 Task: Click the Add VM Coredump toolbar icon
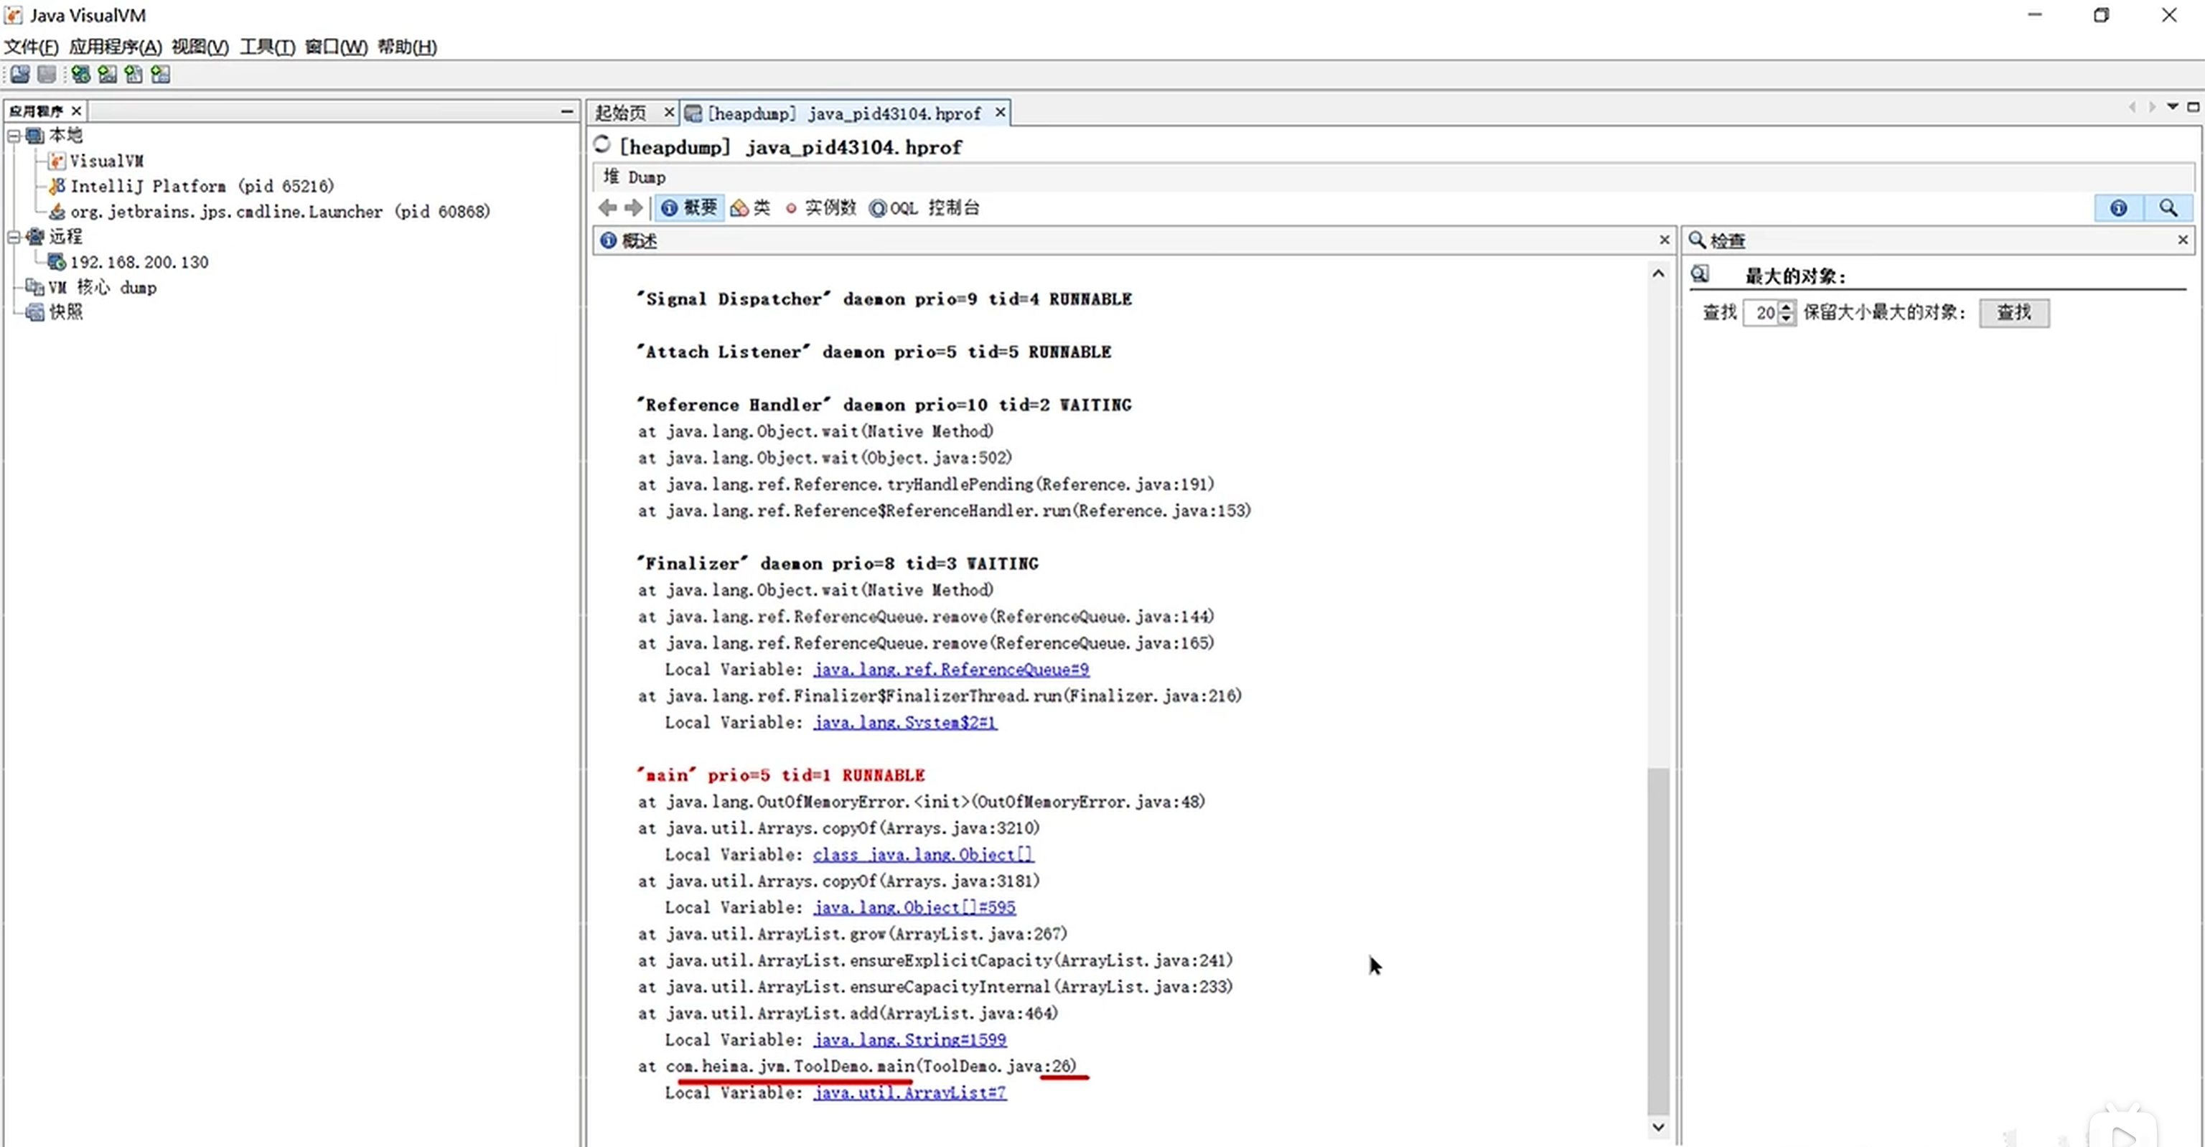pos(134,75)
